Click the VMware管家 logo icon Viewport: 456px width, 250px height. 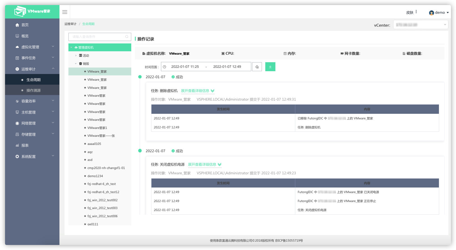click(20, 11)
